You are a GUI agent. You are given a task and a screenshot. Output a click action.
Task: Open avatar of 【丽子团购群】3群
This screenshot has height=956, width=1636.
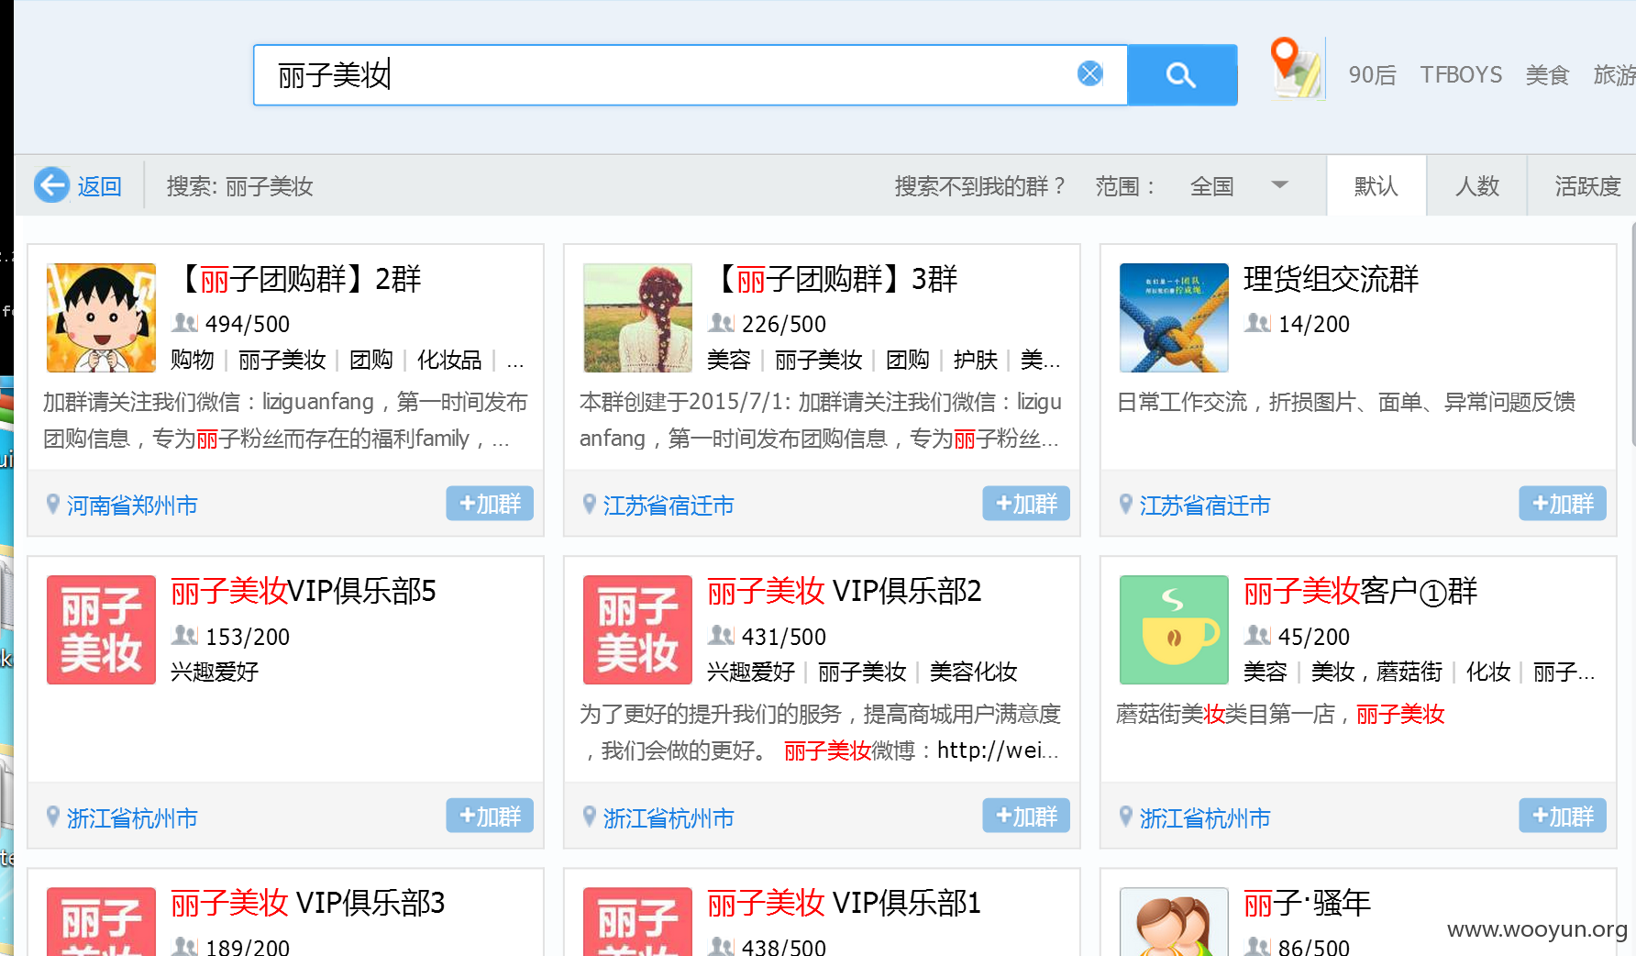pyautogui.click(x=637, y=317)
